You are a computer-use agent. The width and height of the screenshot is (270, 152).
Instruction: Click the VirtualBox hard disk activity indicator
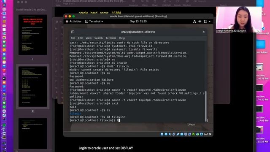(162, 134)
